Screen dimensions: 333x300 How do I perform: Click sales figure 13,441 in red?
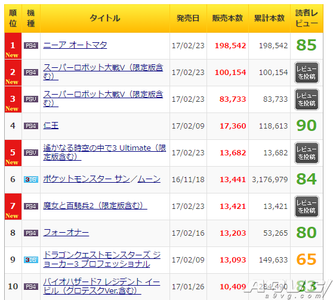[233, 179]
